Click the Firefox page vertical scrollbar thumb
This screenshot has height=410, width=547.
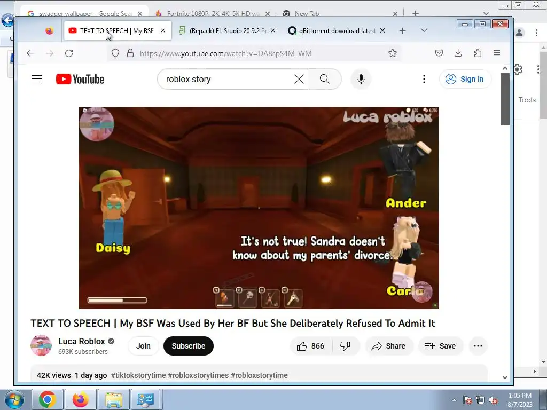[x=505, y=99]
